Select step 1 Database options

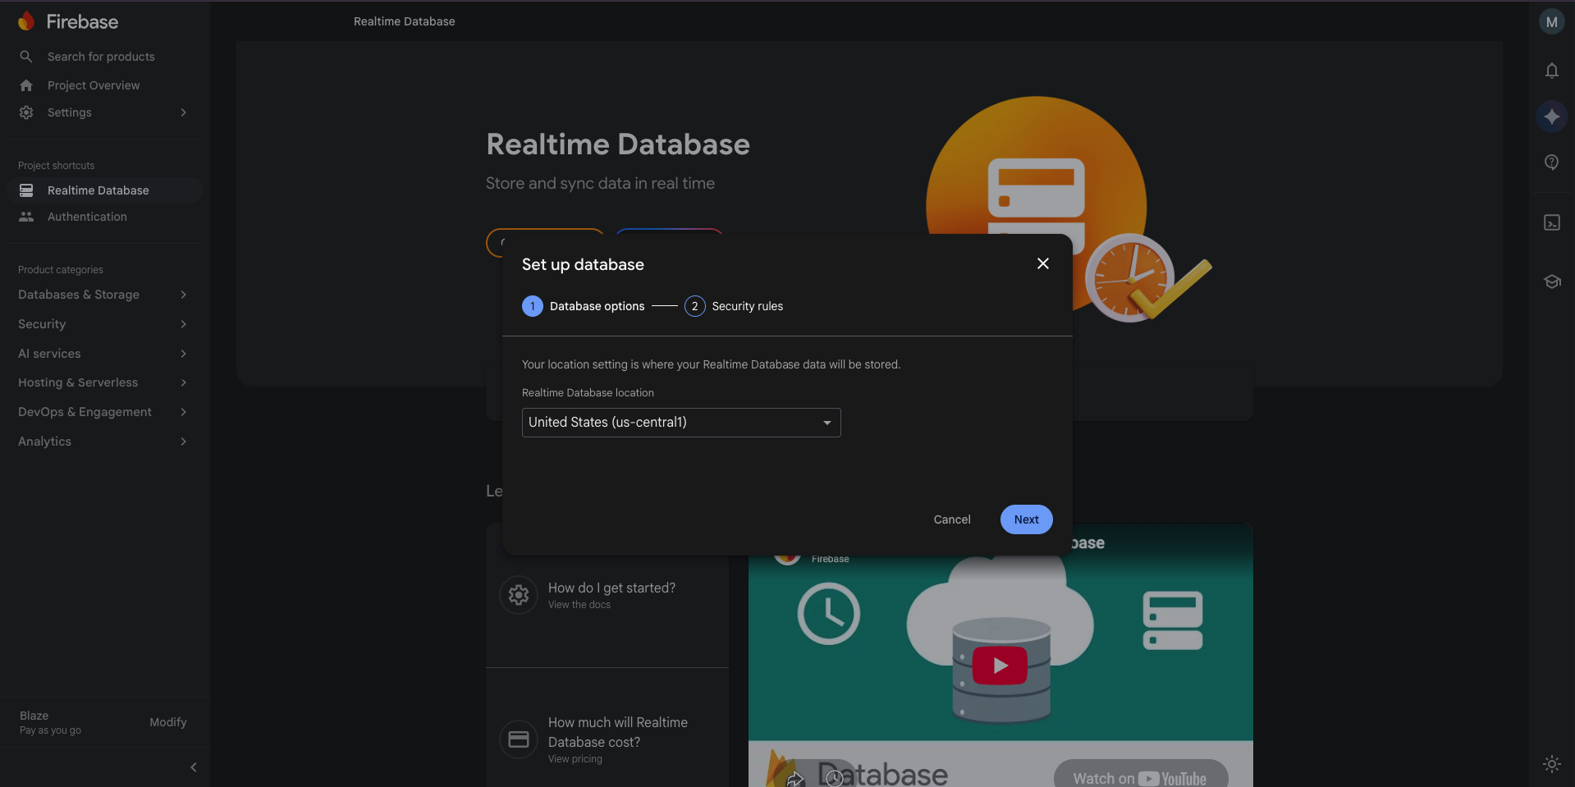[x=584, y=306]
